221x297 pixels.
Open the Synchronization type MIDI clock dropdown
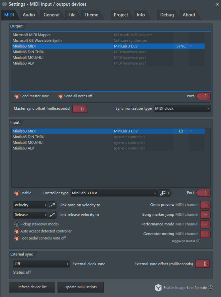point(182,109)
